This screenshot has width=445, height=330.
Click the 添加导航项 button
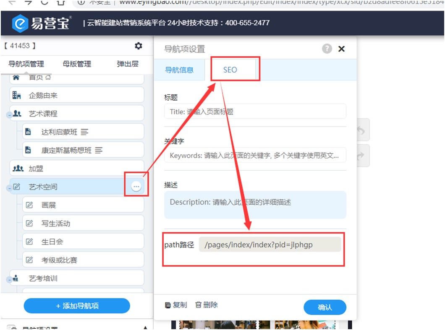tap(77, 306)
